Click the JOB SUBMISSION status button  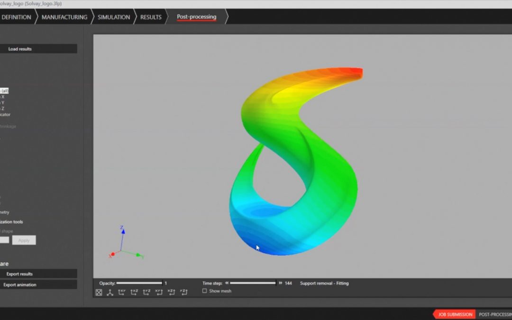455,314
